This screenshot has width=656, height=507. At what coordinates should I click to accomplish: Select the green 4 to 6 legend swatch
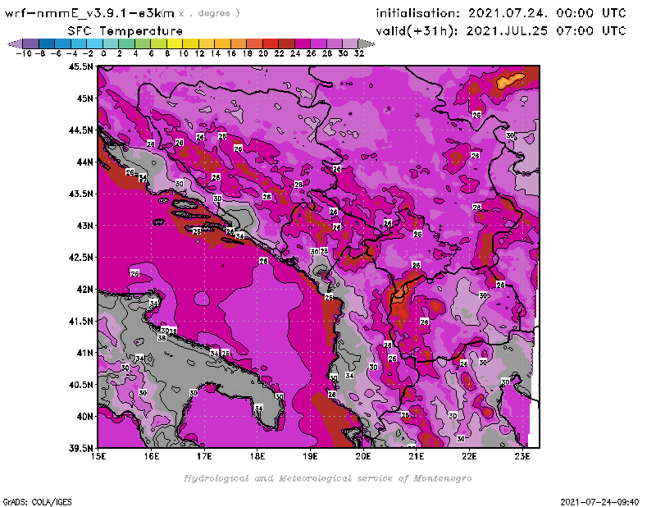coord(143,44)
